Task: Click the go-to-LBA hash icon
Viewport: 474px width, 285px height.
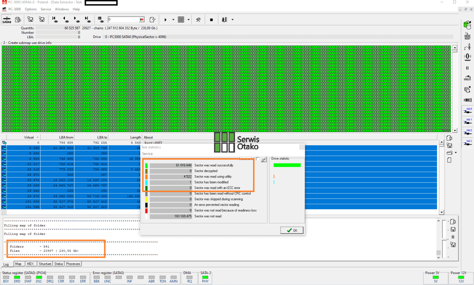Action: click(x=100, y=19)
